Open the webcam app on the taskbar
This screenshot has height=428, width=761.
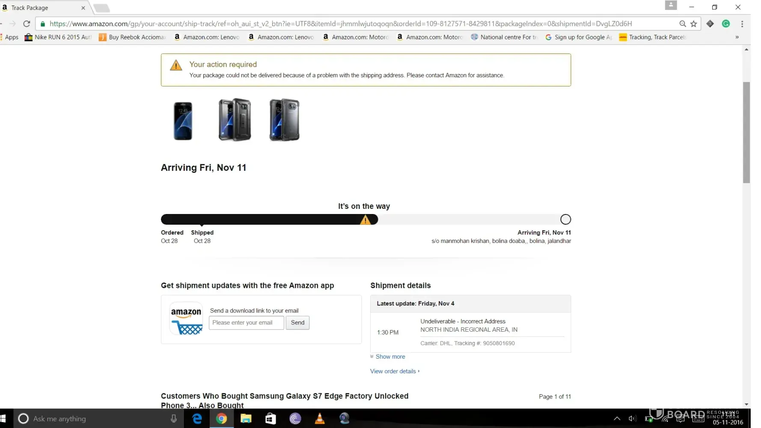[x=345, y=419]
